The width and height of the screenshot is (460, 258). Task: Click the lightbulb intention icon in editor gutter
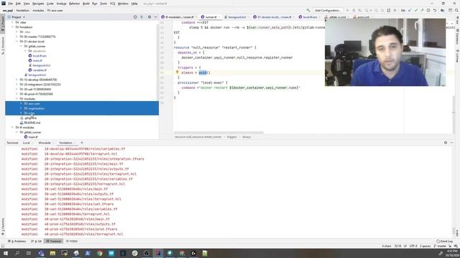click(x=178, y=72)
